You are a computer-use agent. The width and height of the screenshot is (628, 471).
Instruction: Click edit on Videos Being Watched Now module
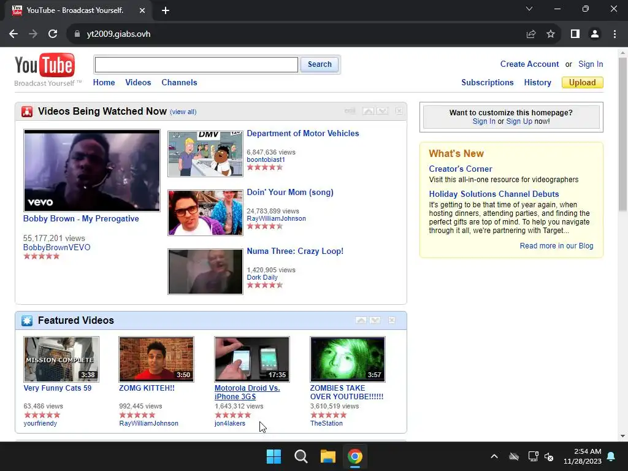coord(350,111)
